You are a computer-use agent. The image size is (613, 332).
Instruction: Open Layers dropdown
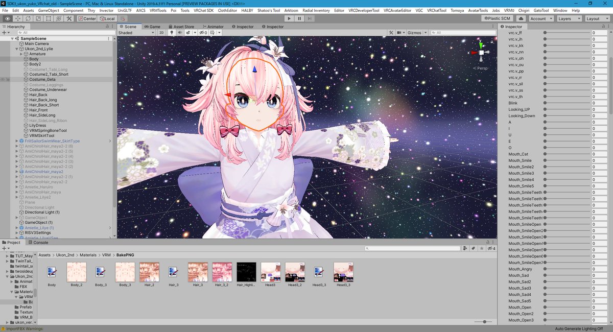coord(569,18)
